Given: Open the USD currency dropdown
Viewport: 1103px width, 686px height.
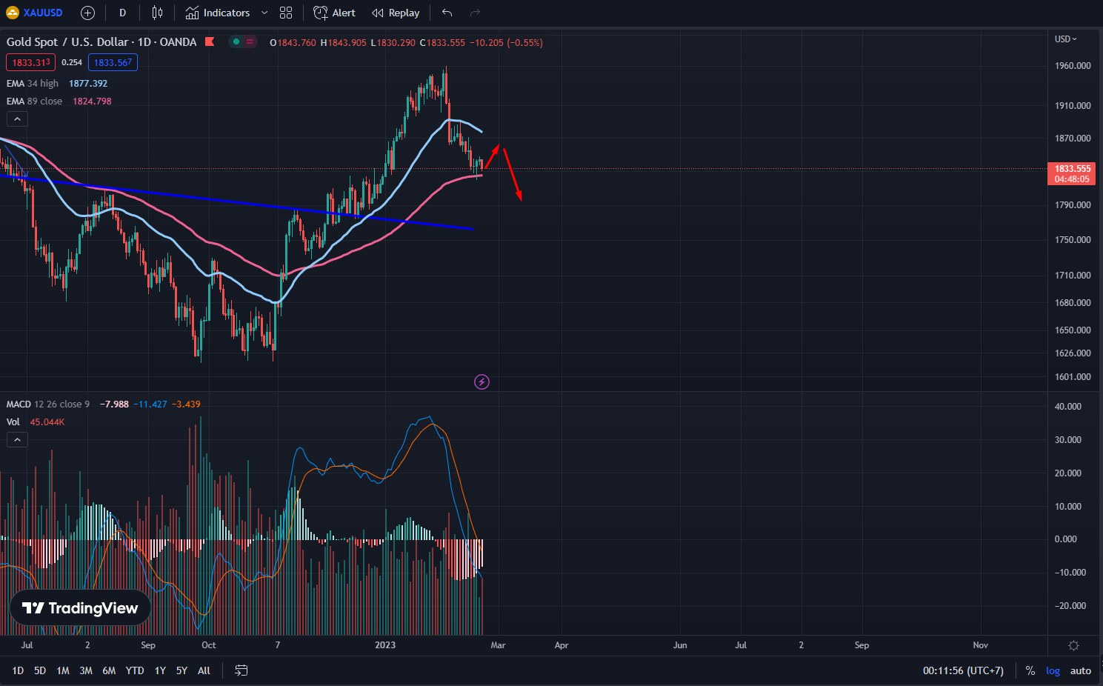Looking at the screenshot, I should pyautogui.click(x=1065, y=39).
